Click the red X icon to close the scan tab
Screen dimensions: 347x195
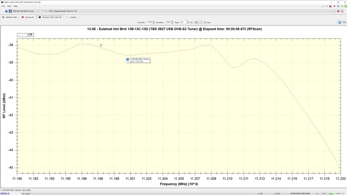point(339,11)
